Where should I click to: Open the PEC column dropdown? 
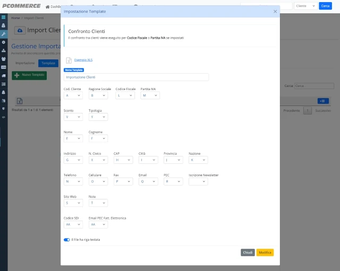[x=173, y=181]
